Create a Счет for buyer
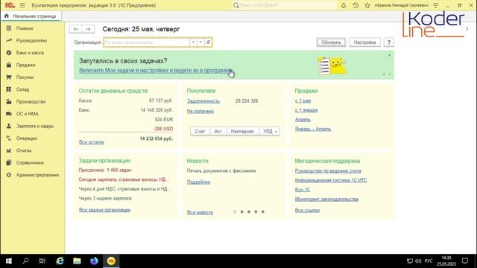The height and width of the screenshot is (268, 477). 200,131
